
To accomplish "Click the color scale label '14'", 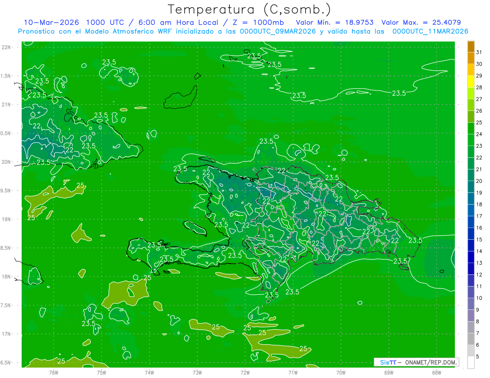I will coord(479,251).
